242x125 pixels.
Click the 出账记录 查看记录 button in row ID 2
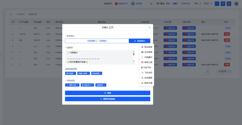click(189, 34)
